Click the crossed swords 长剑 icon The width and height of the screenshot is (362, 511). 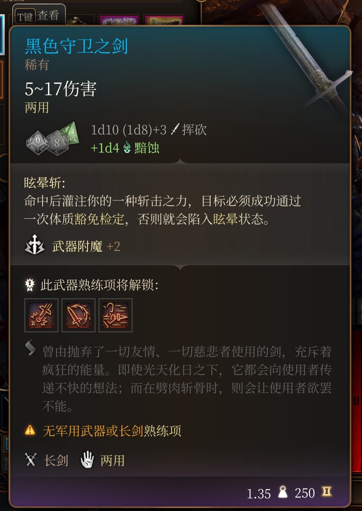pos(30,460)
